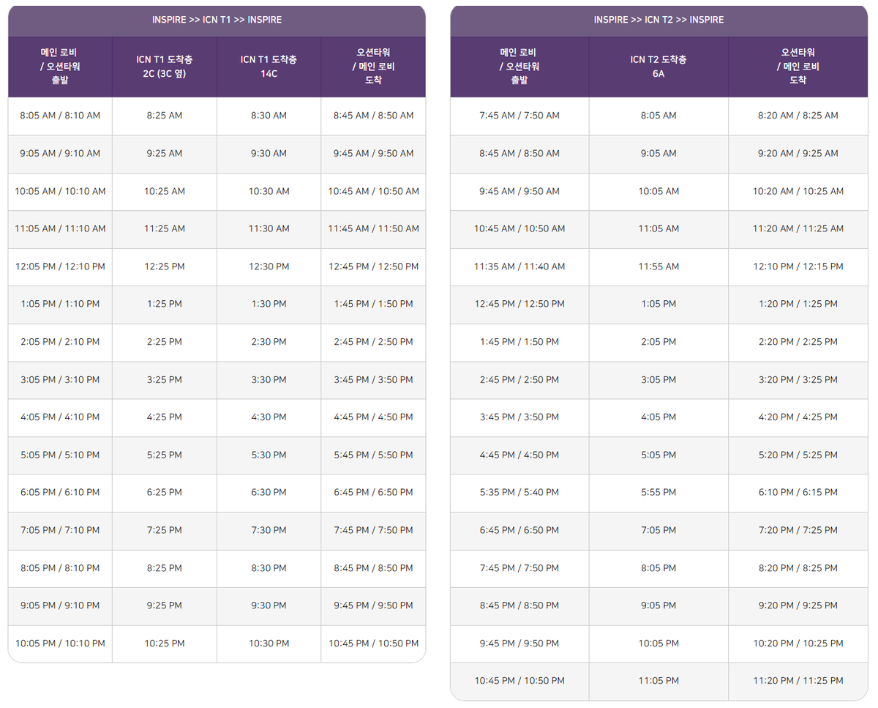The width and height of the screenshot is (878, 708).
Task: Pick '9:30 PM' in the 14C column
Action: [x=269, y=606]
